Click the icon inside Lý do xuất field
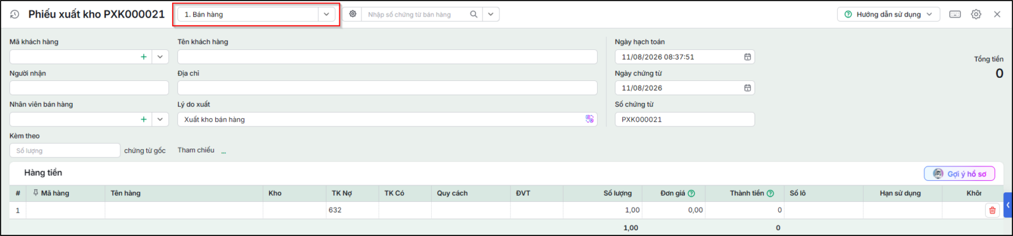The width and height of the screenshot is (1013, 236). pos(589,119)
